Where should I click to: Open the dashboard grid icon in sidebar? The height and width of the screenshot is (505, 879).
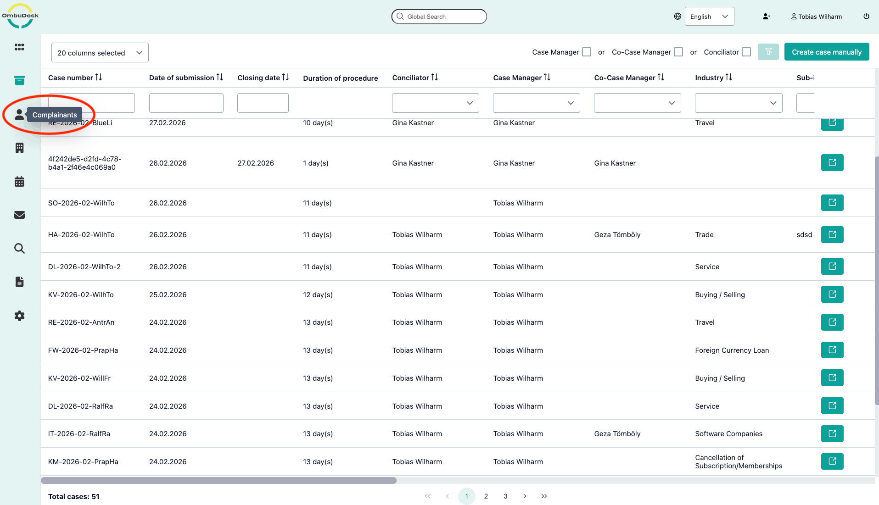point(19,47)
